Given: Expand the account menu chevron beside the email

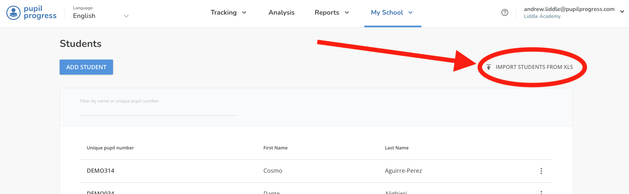Looking at the screenshot, I should coord(622,12).
